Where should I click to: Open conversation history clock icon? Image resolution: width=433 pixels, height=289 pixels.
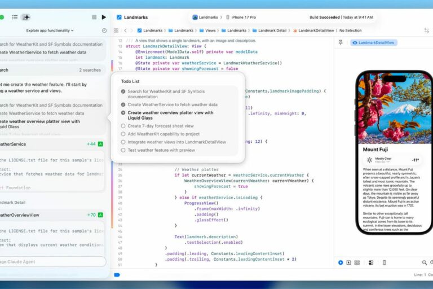[104, 30]
